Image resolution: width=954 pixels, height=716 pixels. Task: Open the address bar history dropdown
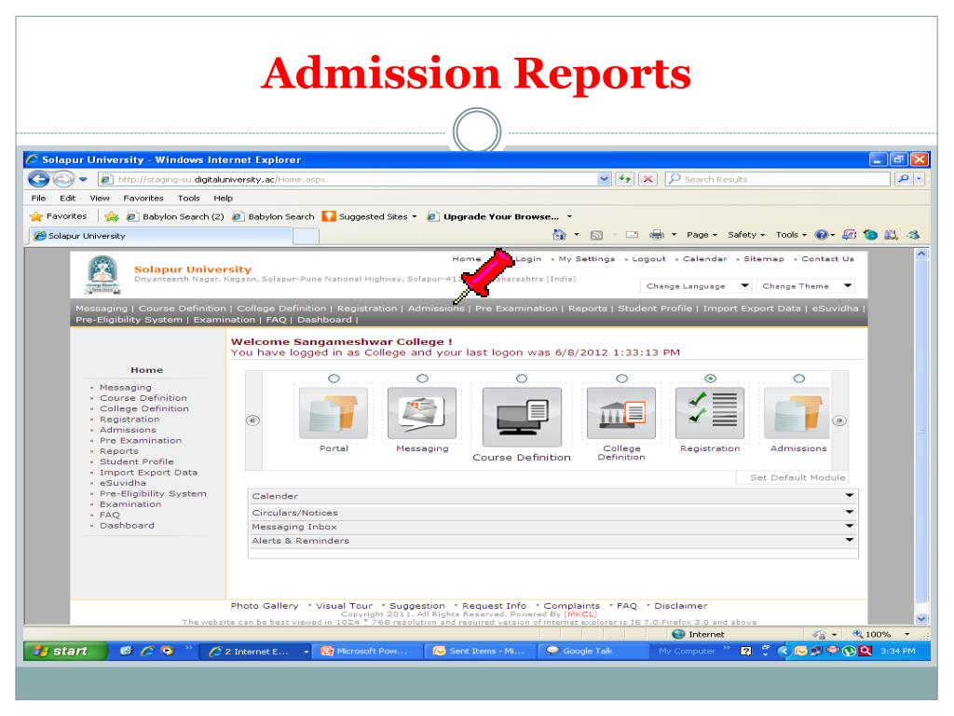pyautogui.click(x=603, y=179)
